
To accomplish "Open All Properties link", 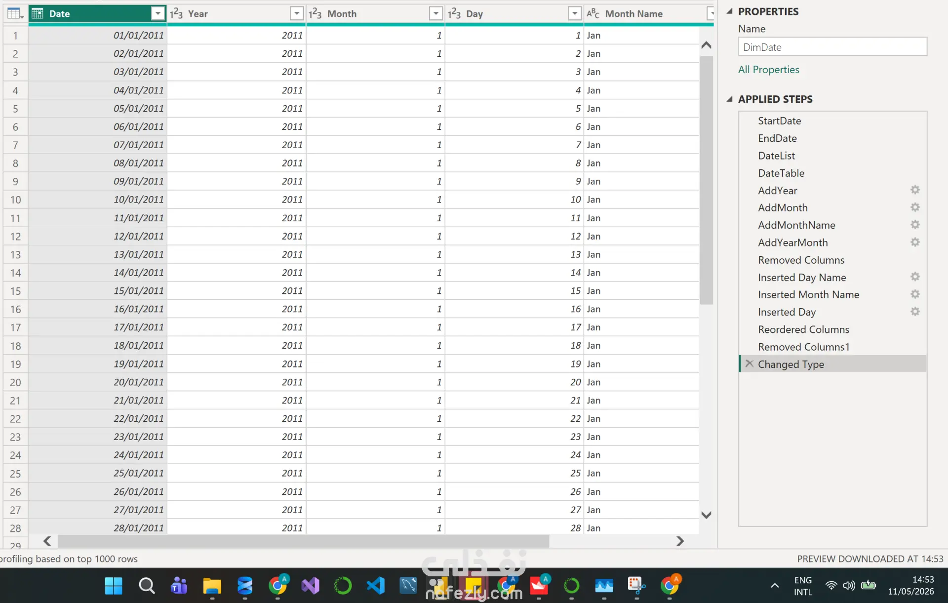I will click(x=768, y=70).
